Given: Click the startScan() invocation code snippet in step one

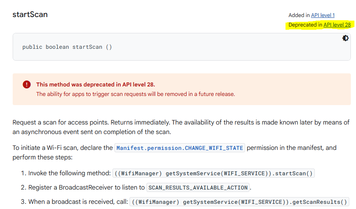Looking at the screenshot, I should pyautogui.click(x=214, y=173).
